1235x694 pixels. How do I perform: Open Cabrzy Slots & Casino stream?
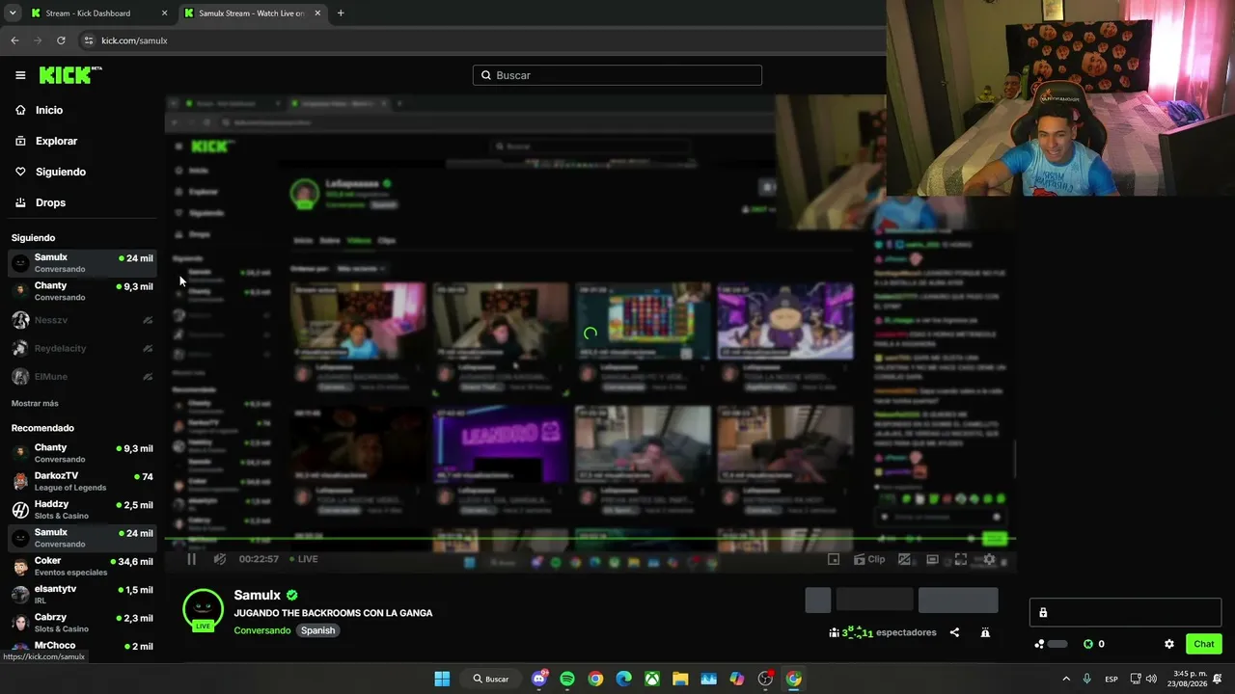pos(82,623)
